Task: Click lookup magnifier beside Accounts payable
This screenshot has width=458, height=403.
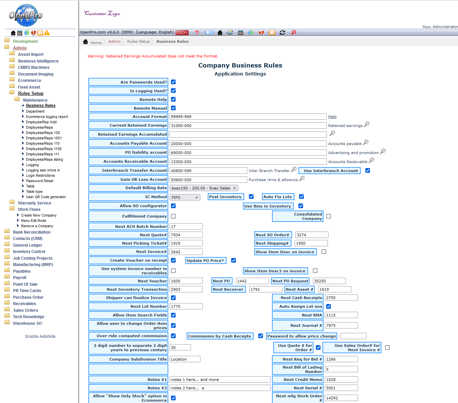Action: point(366,143)
